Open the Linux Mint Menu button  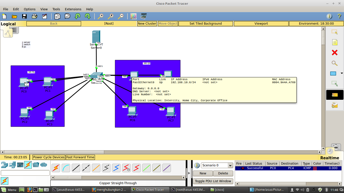9,190
